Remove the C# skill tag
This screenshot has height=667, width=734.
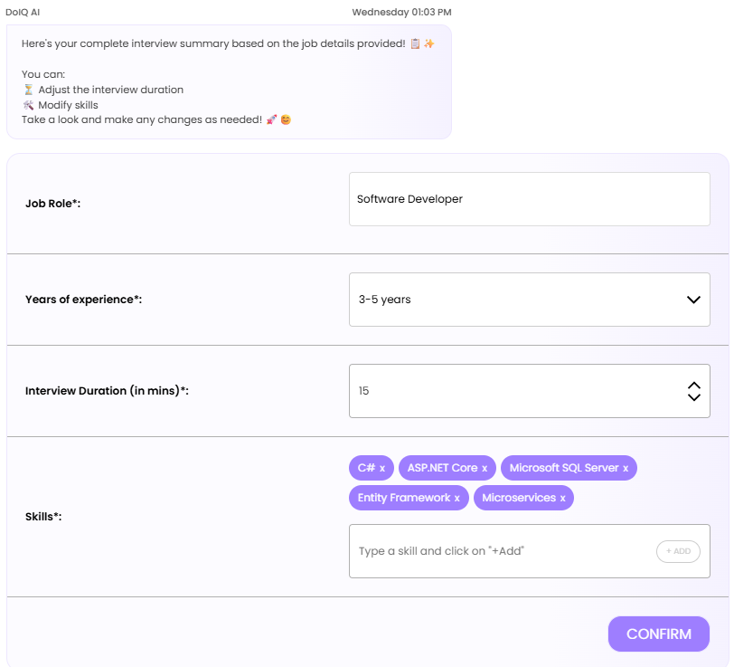coord(382,468)
